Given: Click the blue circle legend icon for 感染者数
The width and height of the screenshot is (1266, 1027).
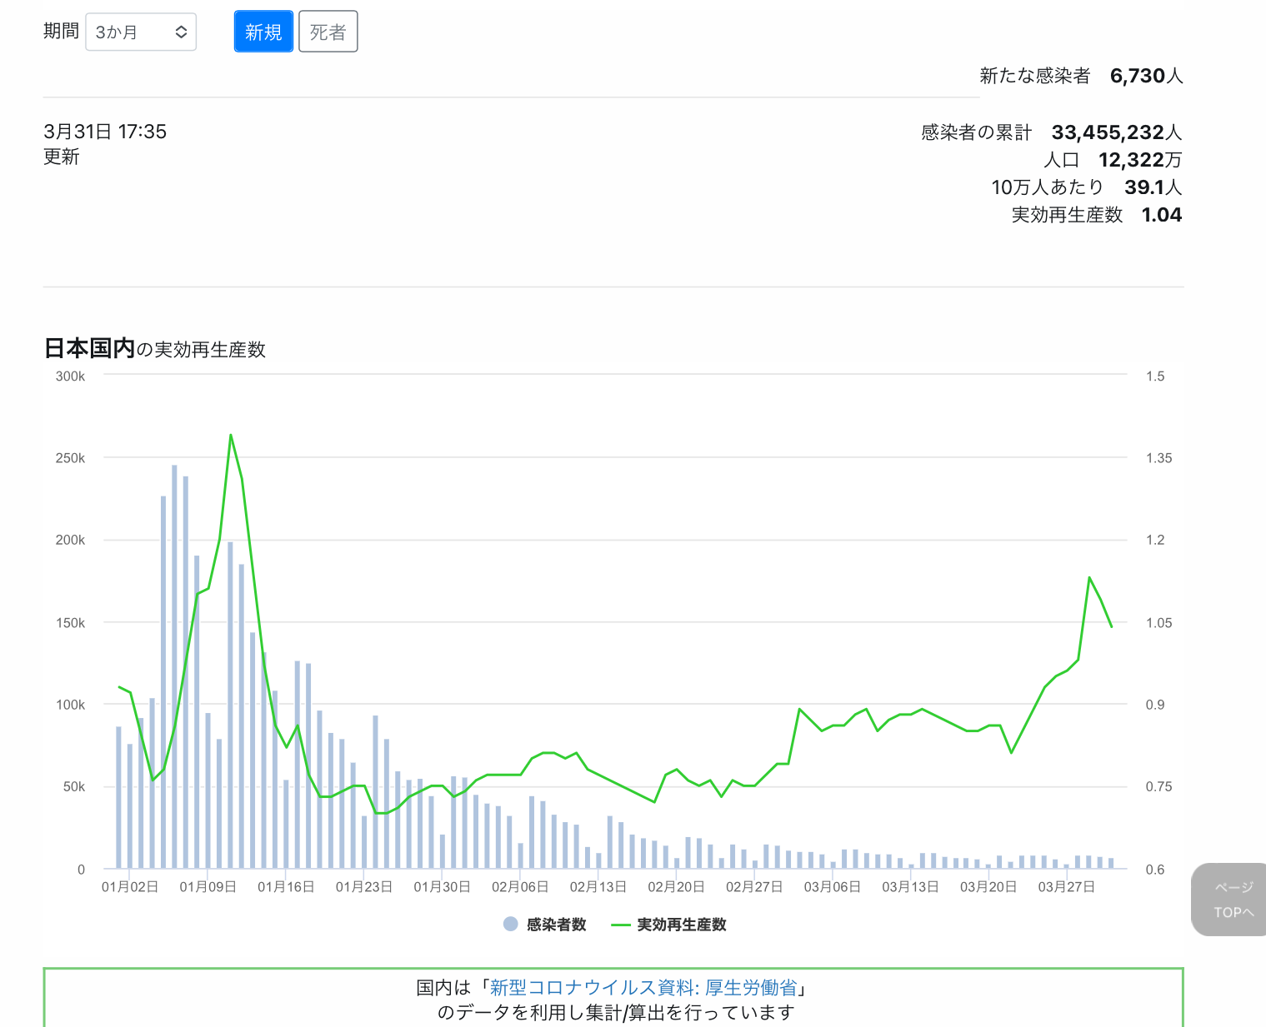Looking at the screenshot, I should point(511,924).
